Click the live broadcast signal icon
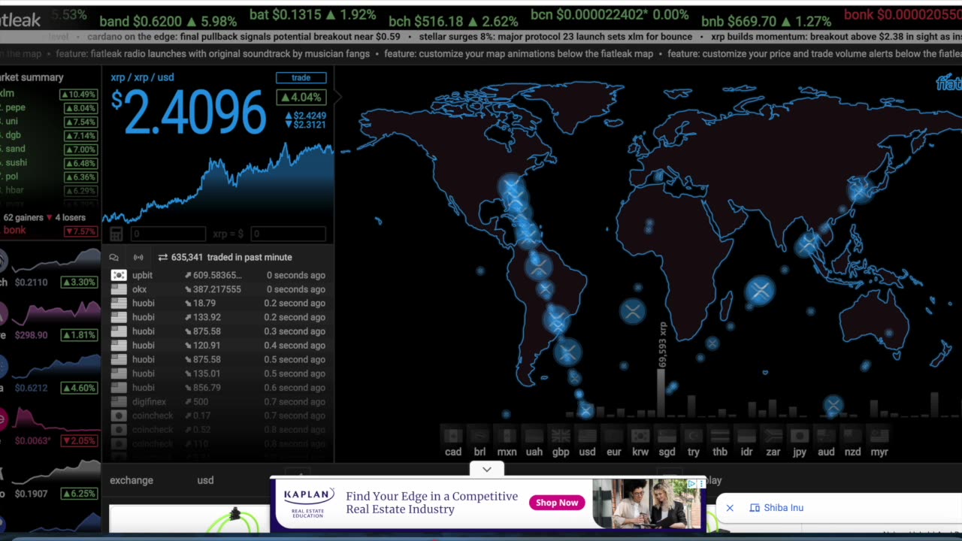This screenshot has width=962, height=541. coord(138,257)
